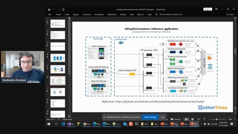Select slide 5 thumbnail
Image resolution: width=238 pixels, height=134 pixels.
58,69
